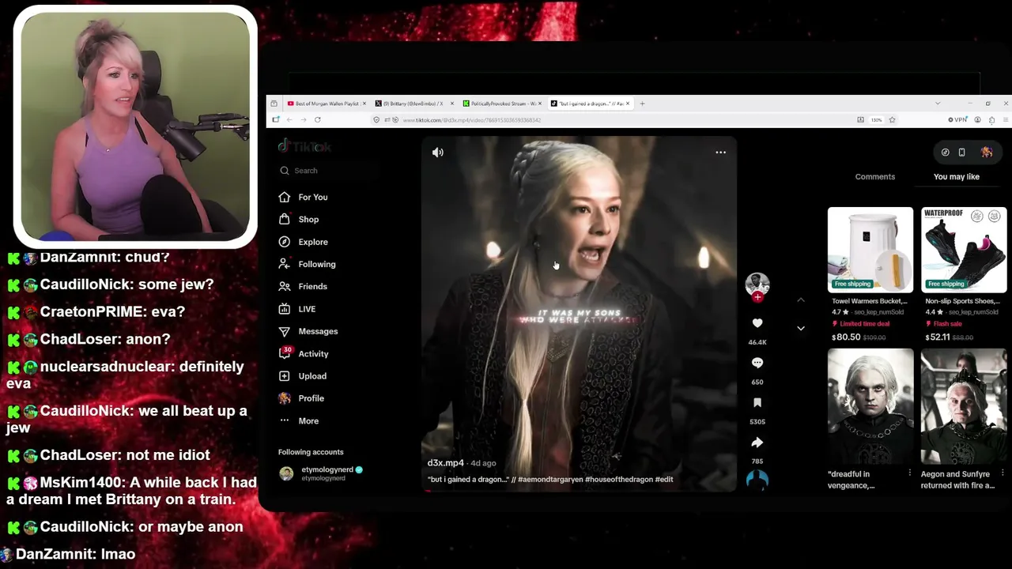The height and width of the screenshot is (569, 1012).
Task: Bookmark this page with the star icon
Action: [892, 120]
